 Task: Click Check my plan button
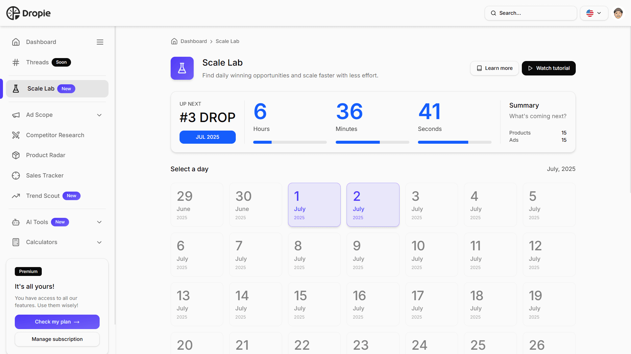click(x=57, y=322)
